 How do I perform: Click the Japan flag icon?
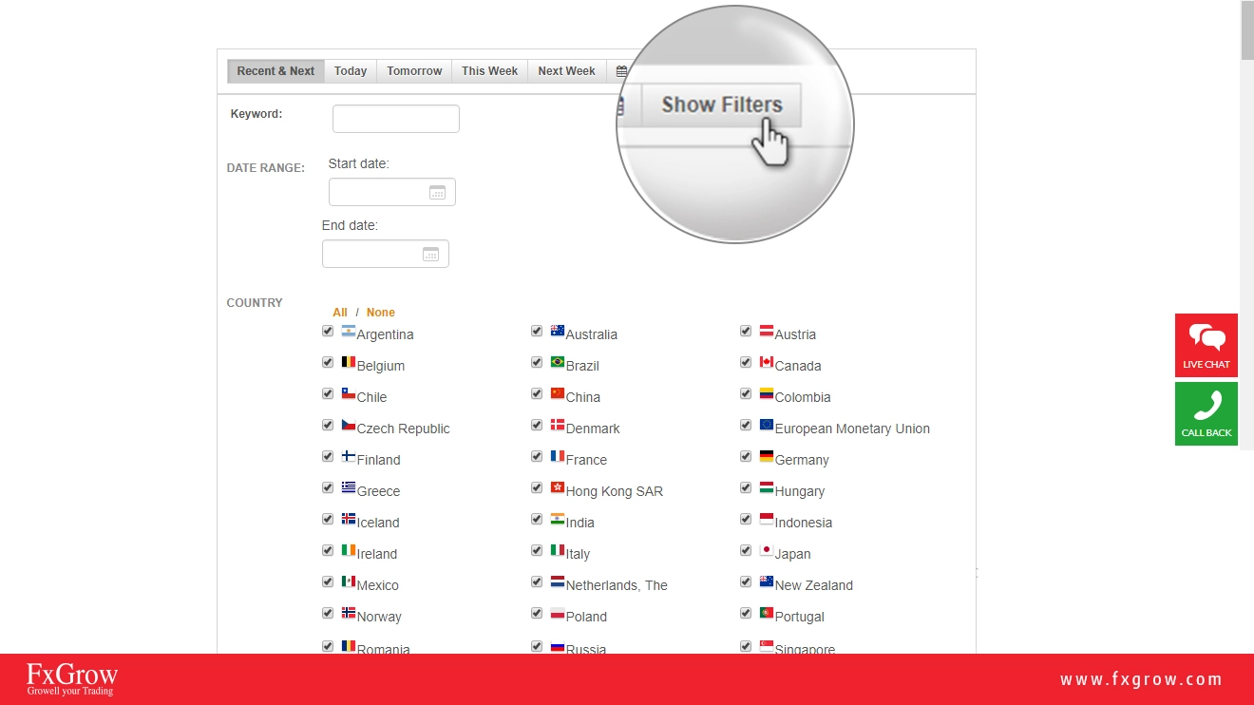coord(767,550)
